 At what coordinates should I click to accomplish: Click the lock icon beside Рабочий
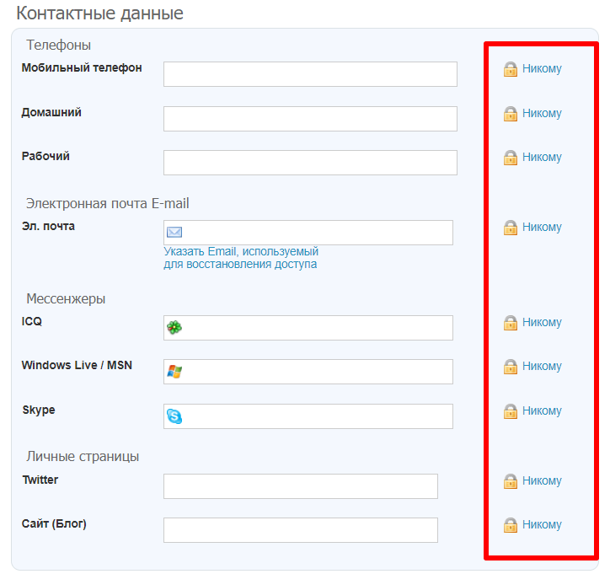click(x=510, y=158)
